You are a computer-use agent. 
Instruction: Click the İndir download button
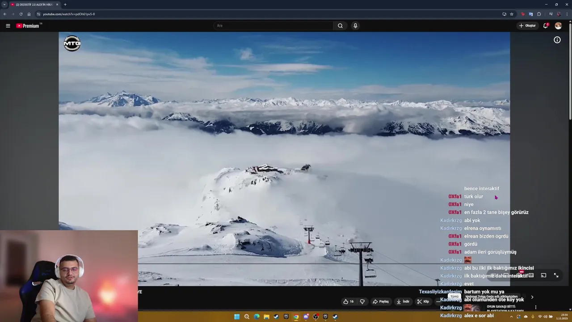pyautogui.click(x=403, y=301)
